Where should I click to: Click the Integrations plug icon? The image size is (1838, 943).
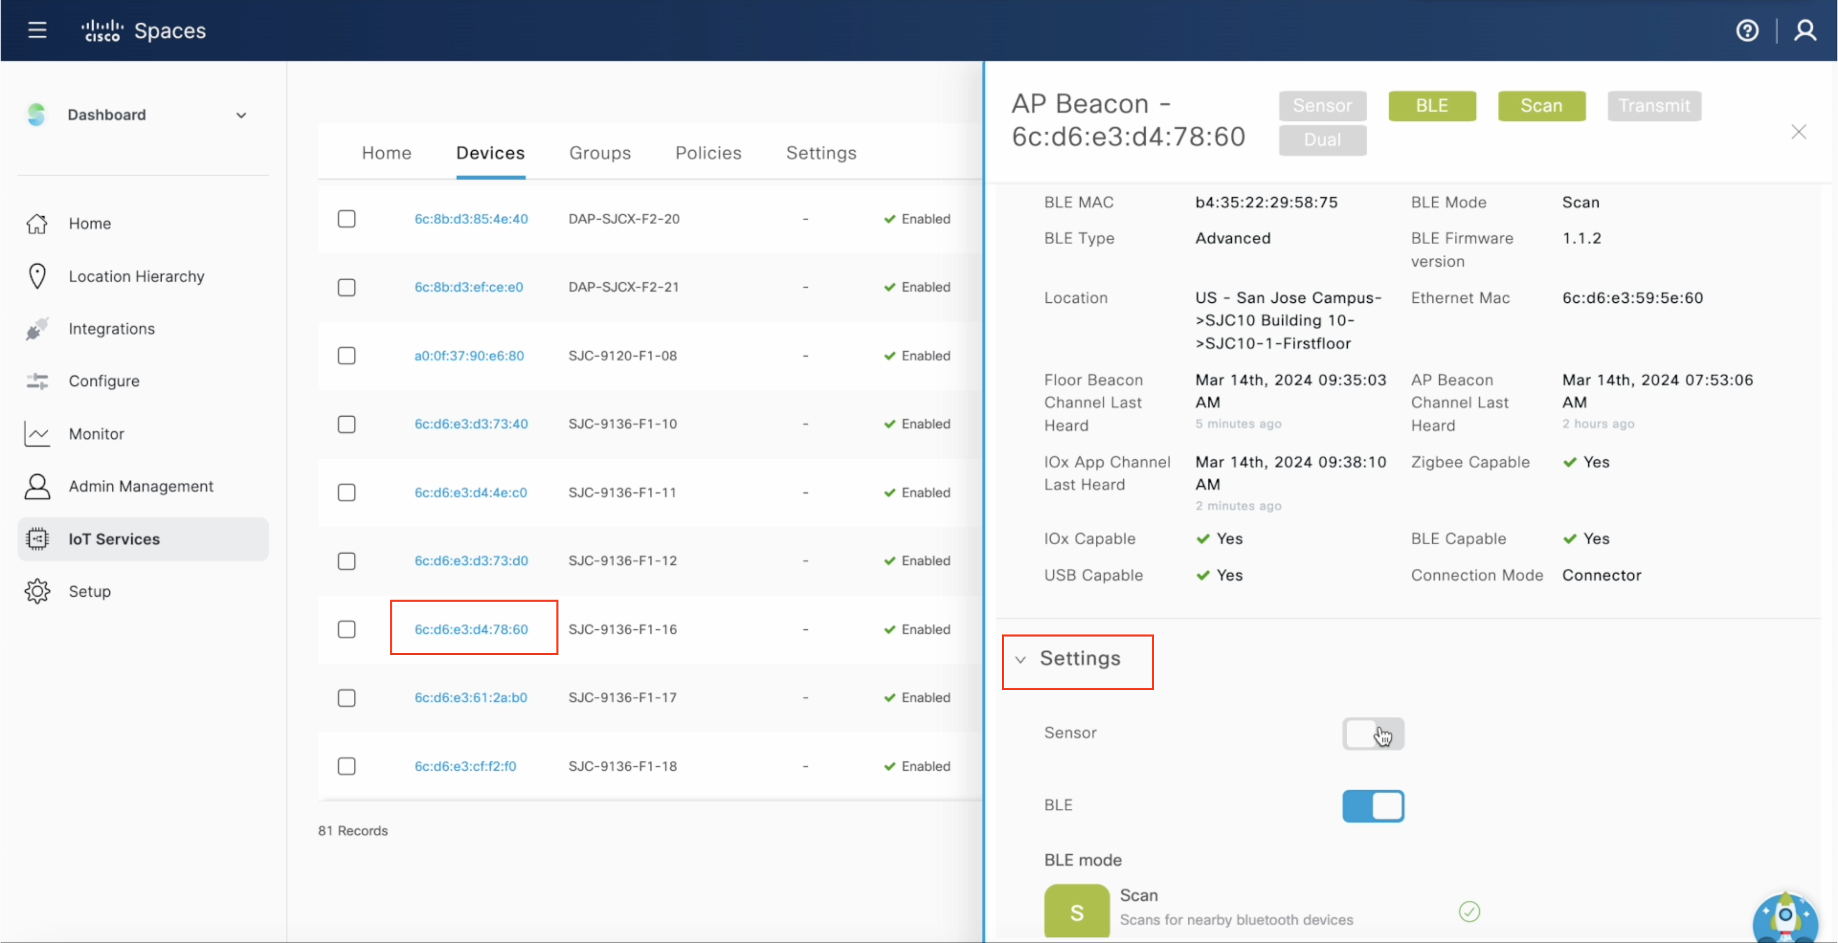coord(37,329)
